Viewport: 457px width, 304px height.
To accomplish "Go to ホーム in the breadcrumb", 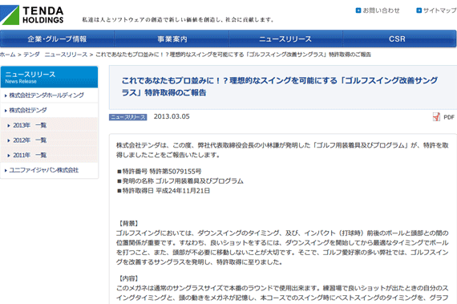I will point(7,55).
